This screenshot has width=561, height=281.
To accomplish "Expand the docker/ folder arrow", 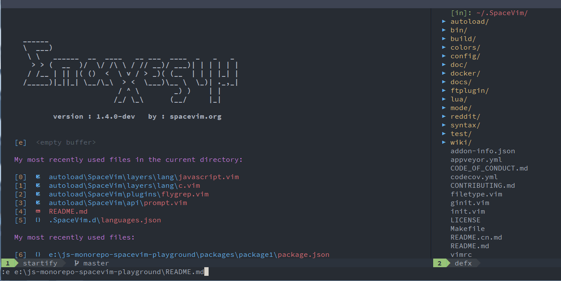I will (x=444, y=73).
